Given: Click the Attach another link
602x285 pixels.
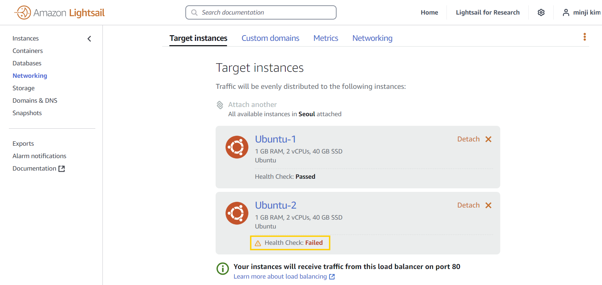Looking at the screenshot, I should 252,104.
